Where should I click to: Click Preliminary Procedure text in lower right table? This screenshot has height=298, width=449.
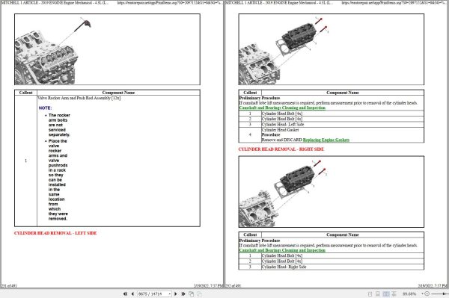coord(260,240)
